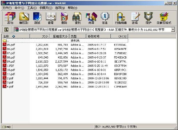Click size value 2,610,023

pyautogui.click(x=42, y=61)
